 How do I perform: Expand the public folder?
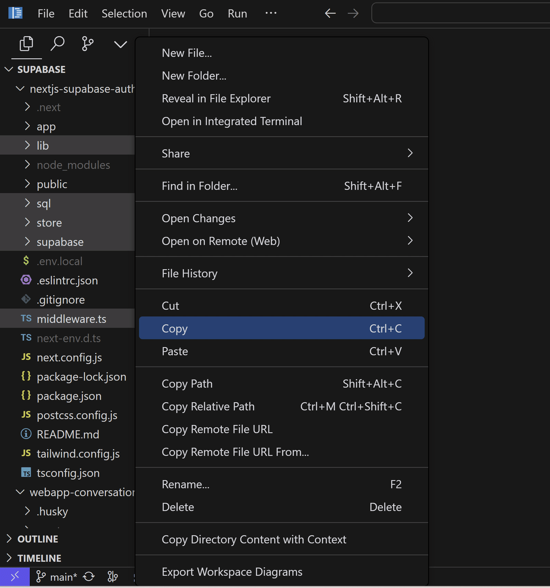[x=27, y=184]
